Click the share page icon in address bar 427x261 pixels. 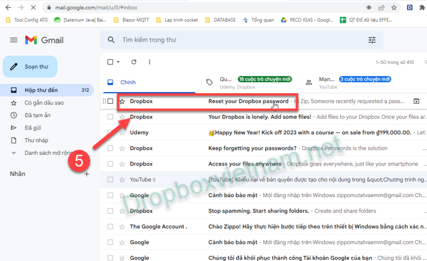381,8
